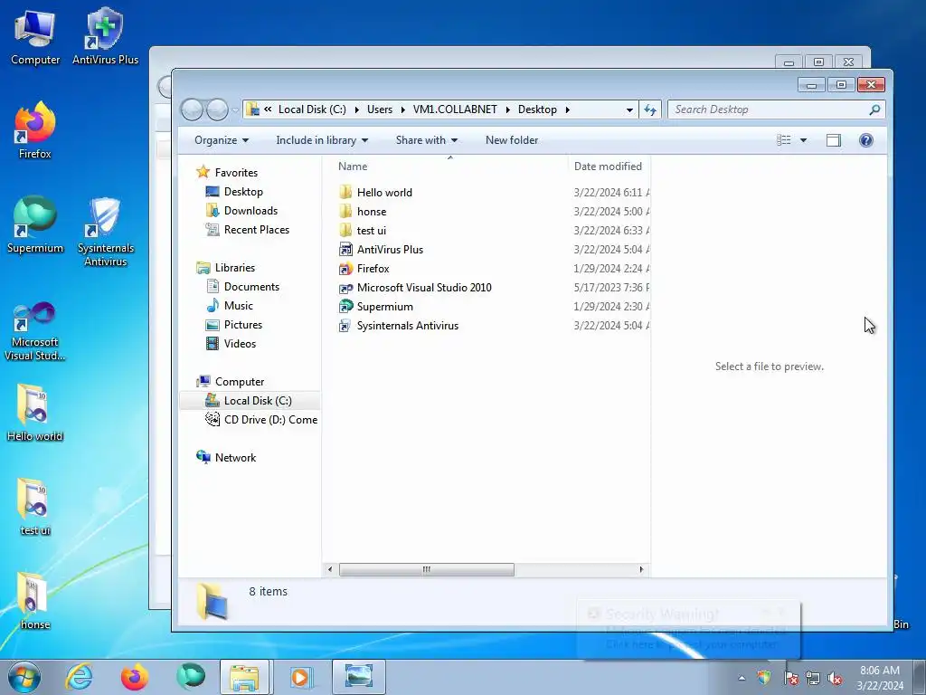This screenshot has width=926, height=695.
Task: Select the test ui desktop folder
Action: pyautogui.click(x=35, y=507)
